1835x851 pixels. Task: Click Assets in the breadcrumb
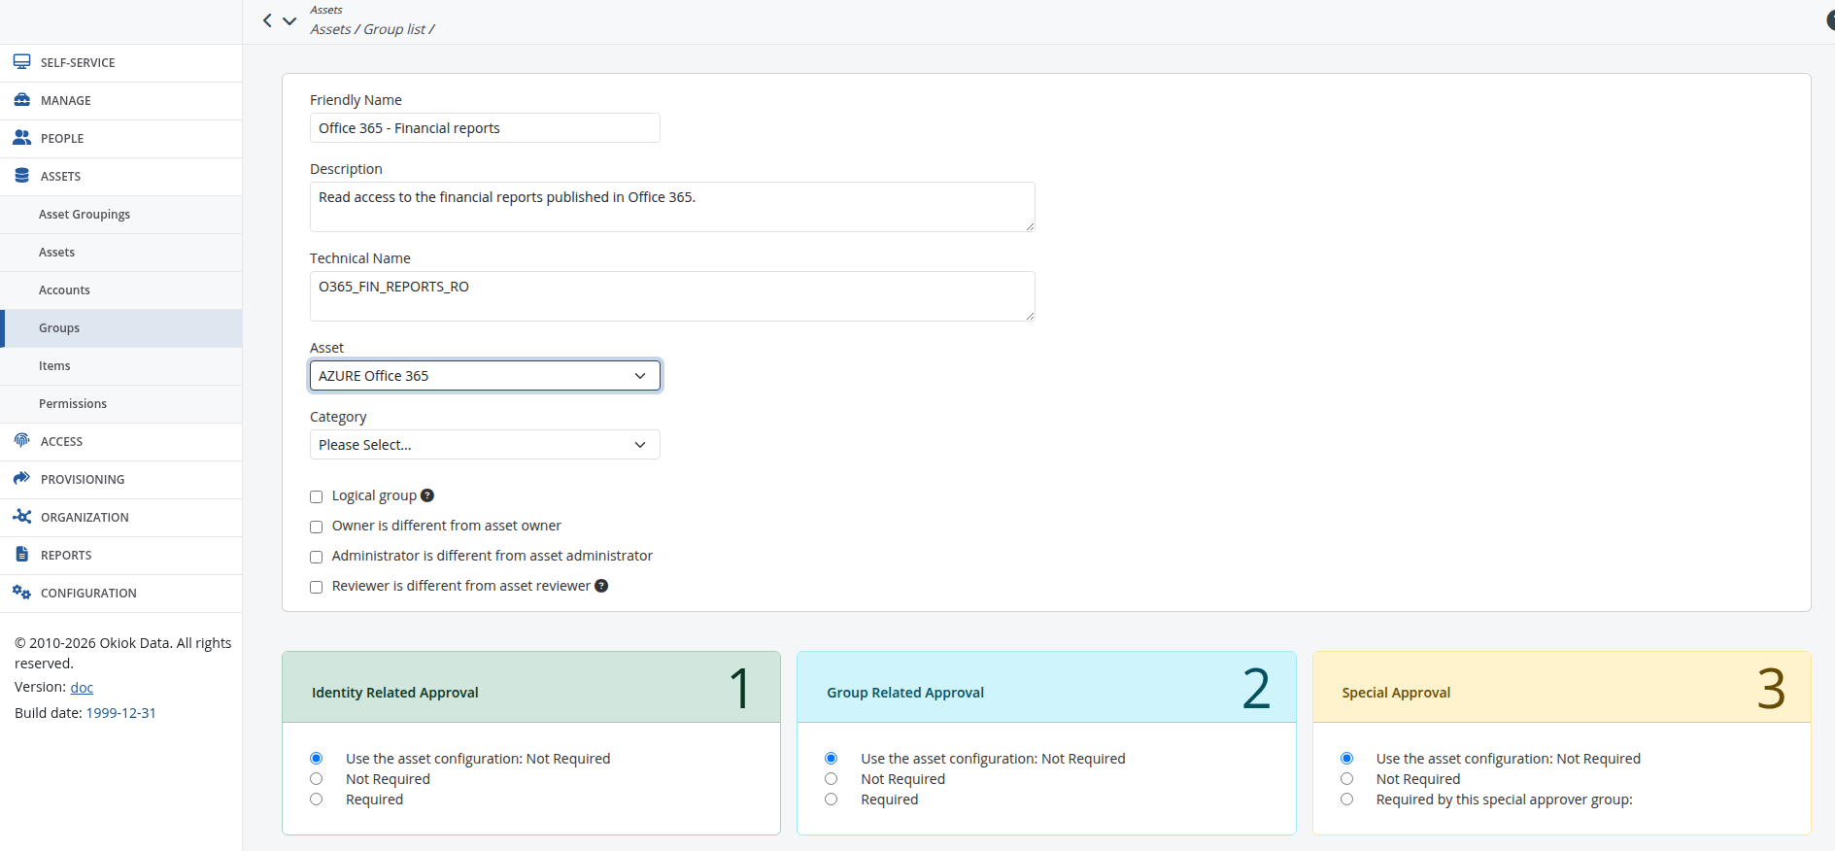coord(330,29)
